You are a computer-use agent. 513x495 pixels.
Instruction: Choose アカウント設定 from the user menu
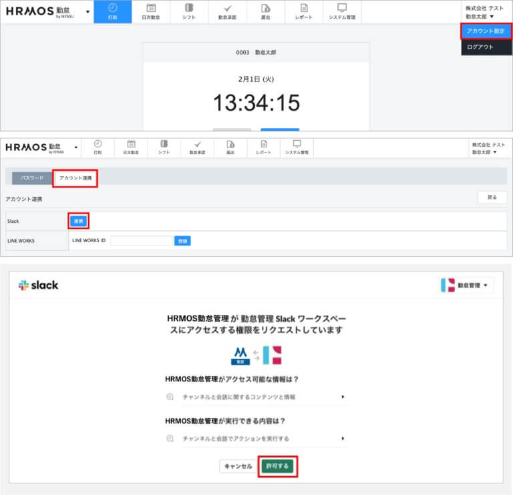pos(486,31)
